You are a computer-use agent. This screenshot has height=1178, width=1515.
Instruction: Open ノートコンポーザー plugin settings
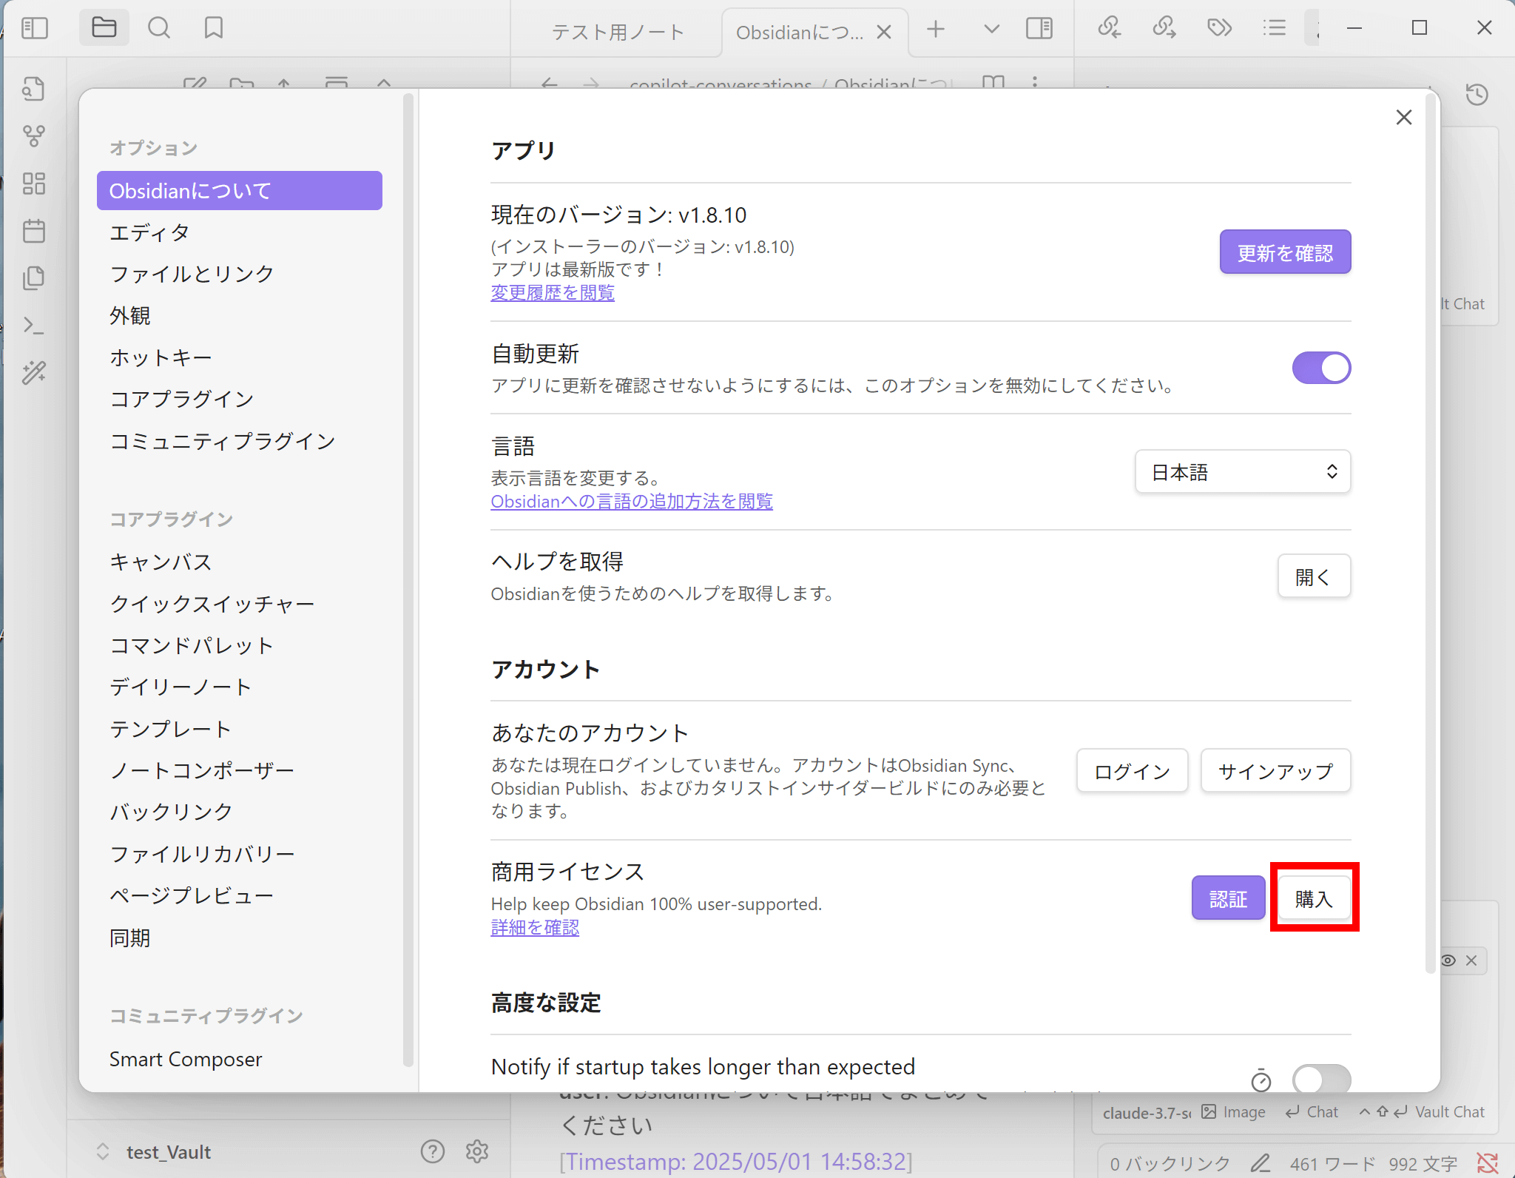[240, 770]
